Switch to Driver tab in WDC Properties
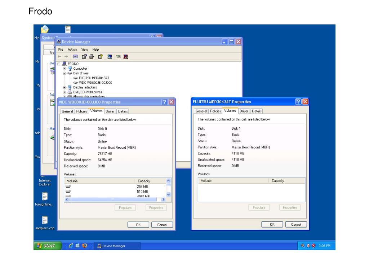Viewport: 369px width, 276px height. 110,111
